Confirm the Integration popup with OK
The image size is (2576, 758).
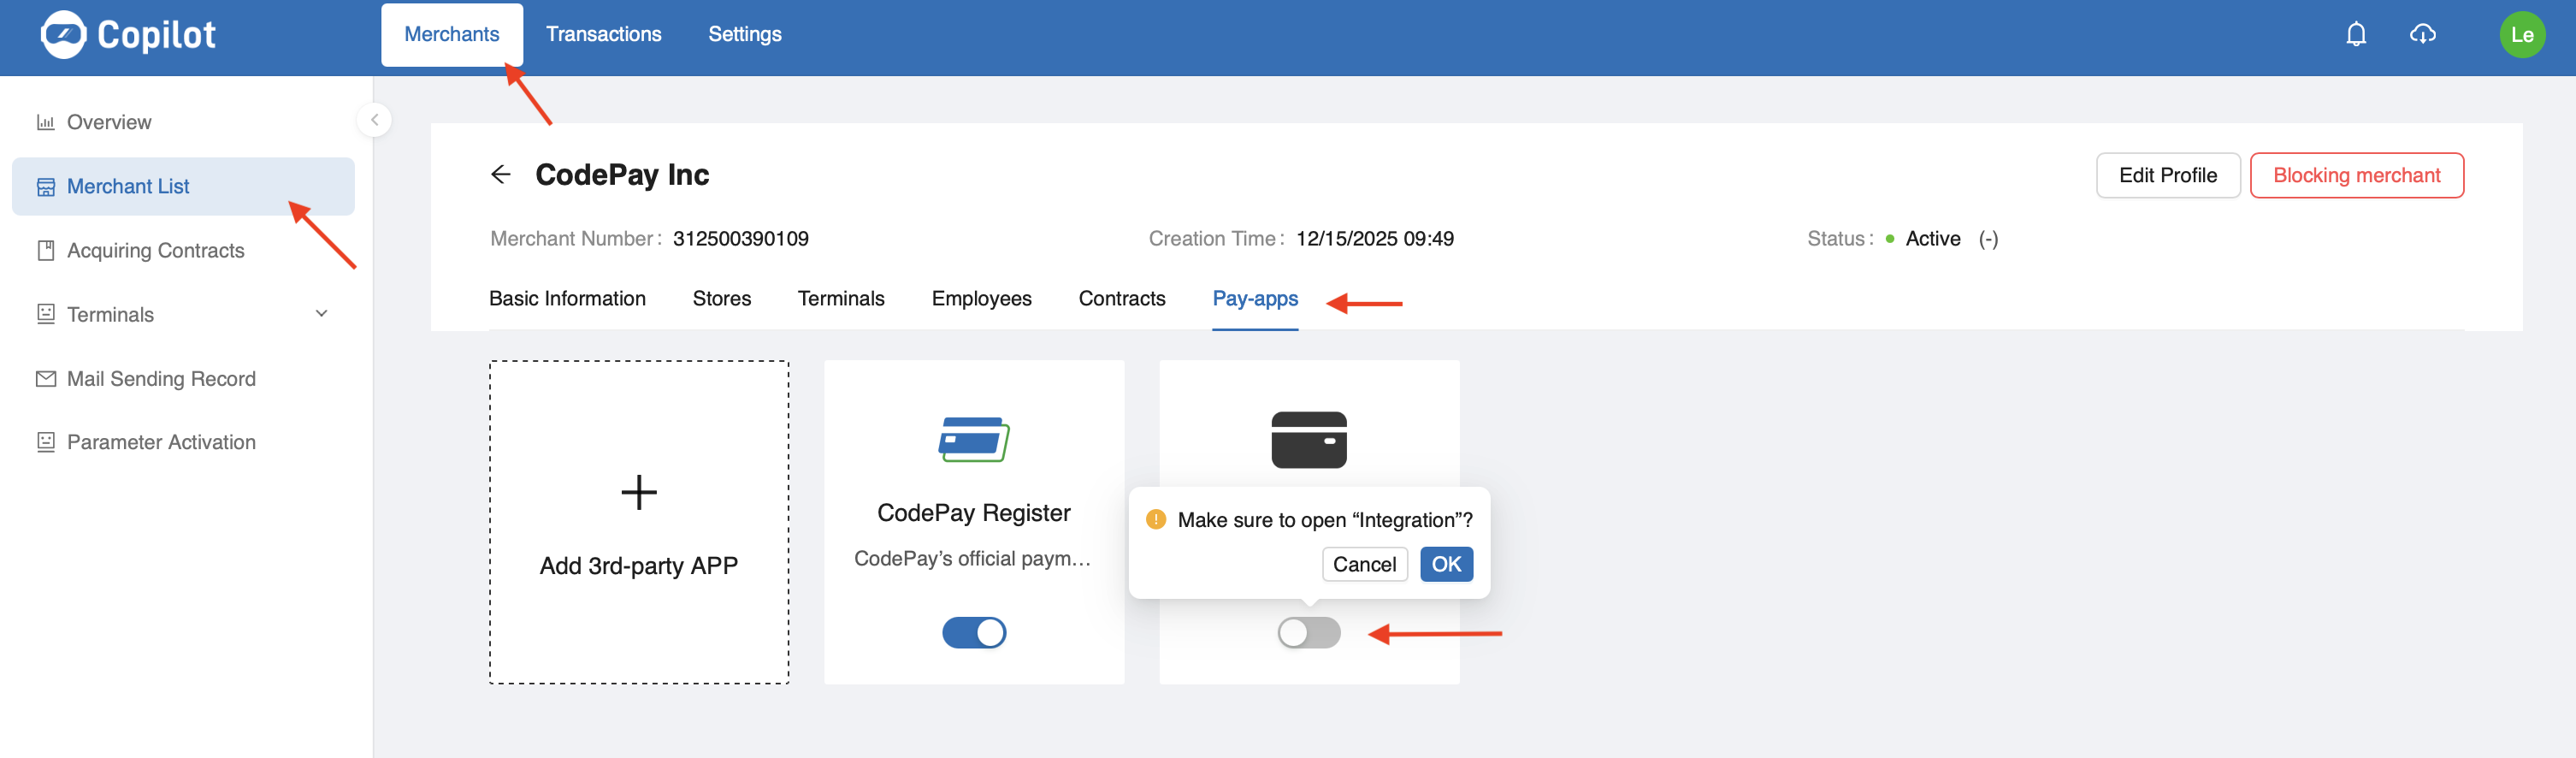pos(1445,565)
